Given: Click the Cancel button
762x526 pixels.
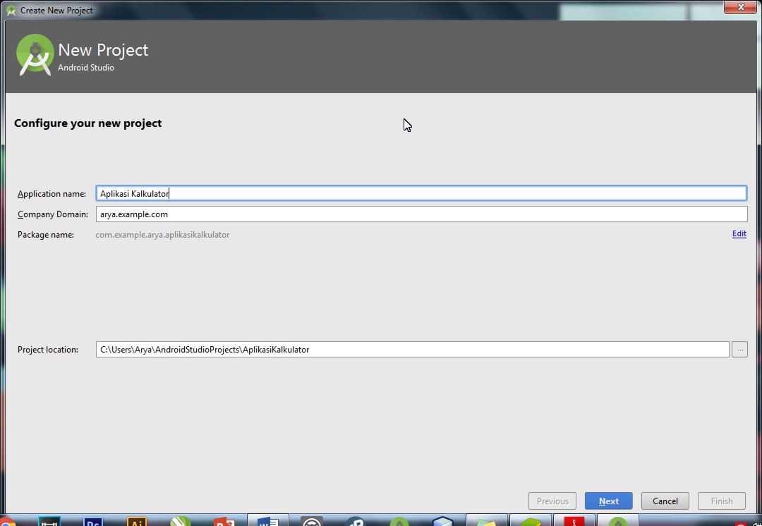Looking at the screenshot, I should [x=665, y=501].
